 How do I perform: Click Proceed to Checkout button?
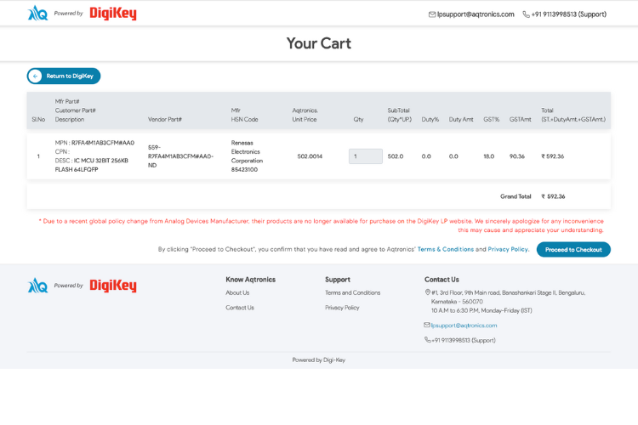pyautogui.click(x=573, y=250)
